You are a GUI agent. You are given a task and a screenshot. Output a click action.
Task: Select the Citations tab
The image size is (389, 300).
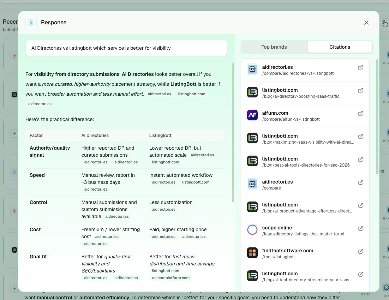click(340, 47)
